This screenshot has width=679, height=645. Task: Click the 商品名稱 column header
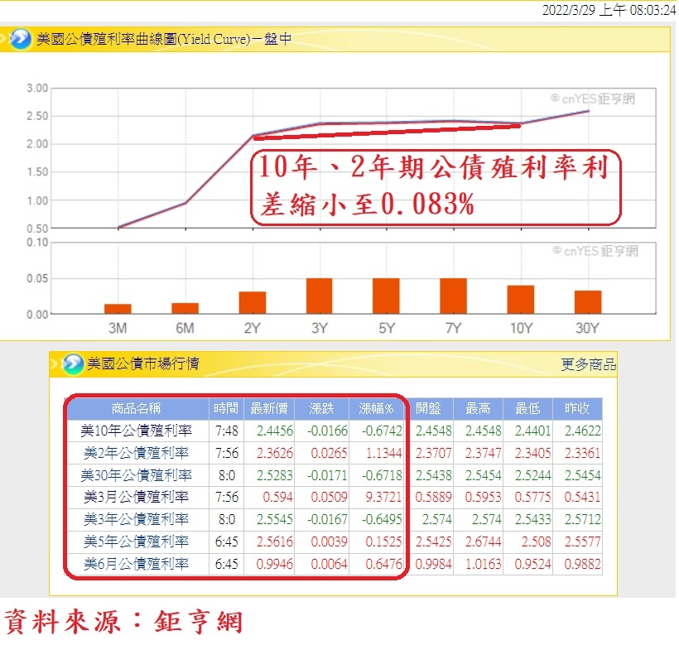[x=137, y=409]
